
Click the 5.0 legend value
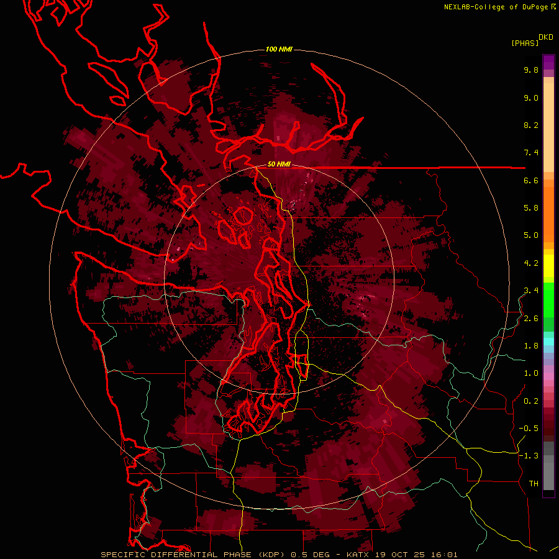(531, 235)
